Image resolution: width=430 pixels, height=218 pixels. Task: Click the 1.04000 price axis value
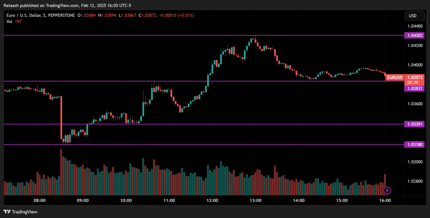coord(414,65)
